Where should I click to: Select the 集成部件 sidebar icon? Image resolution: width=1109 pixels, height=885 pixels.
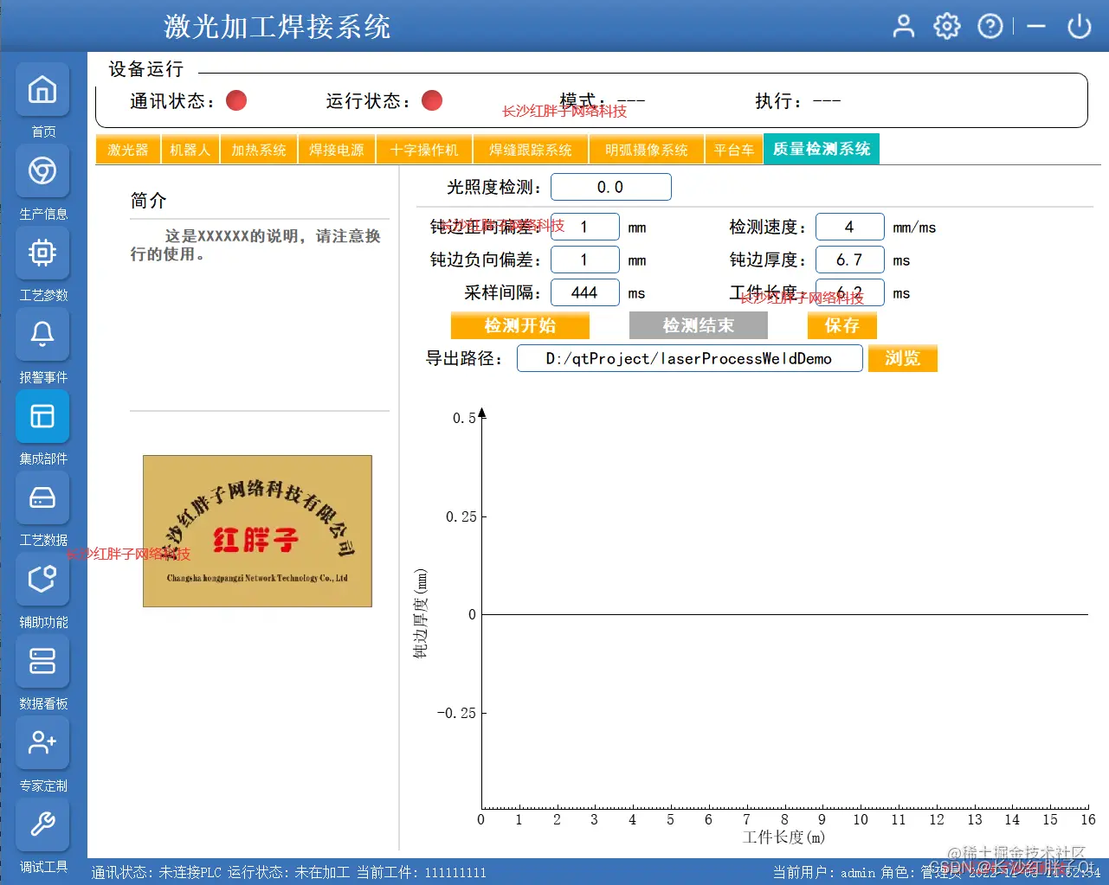point(42,416)
